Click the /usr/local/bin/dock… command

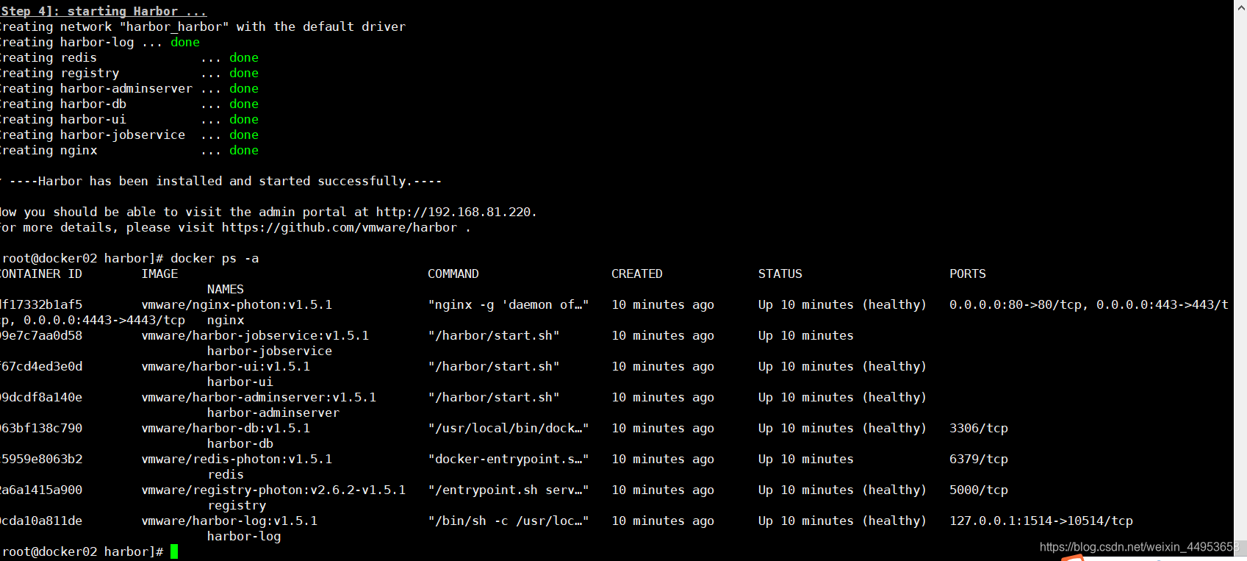point(508,428)
